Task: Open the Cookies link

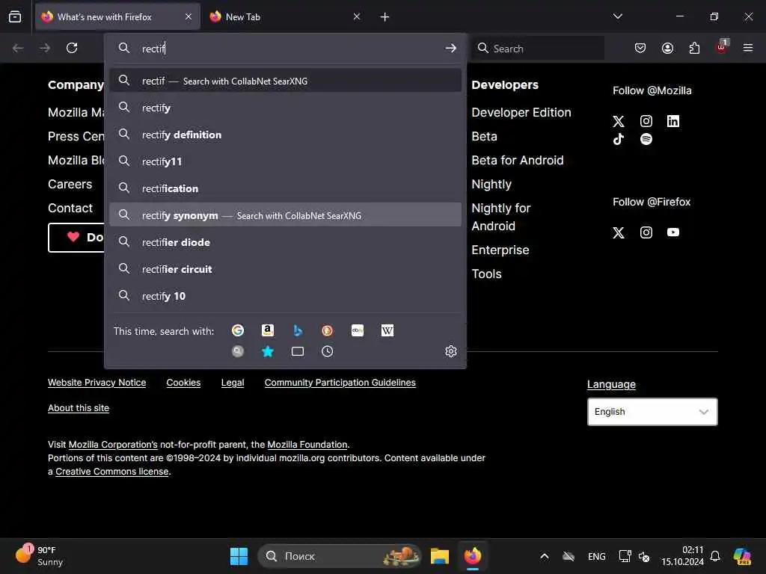Action: pos(183,382)
